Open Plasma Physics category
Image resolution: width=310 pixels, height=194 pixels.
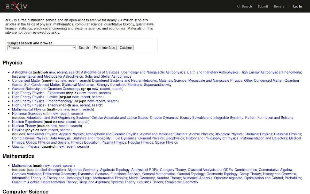tap(114, 143)
